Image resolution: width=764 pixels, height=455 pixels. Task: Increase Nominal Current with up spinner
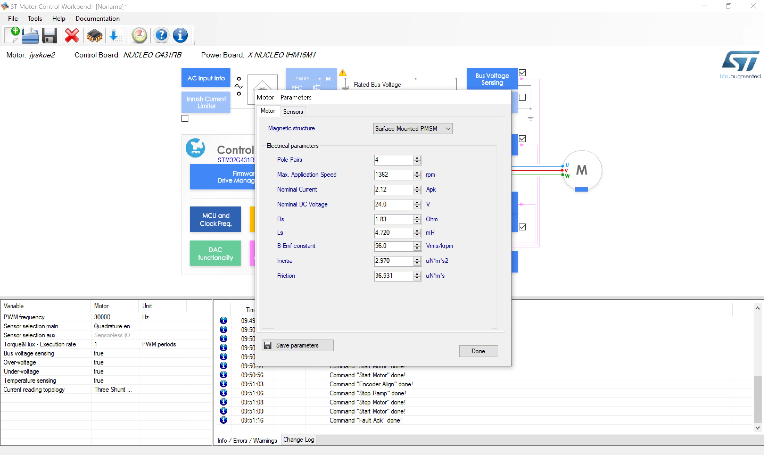(417, 187)
